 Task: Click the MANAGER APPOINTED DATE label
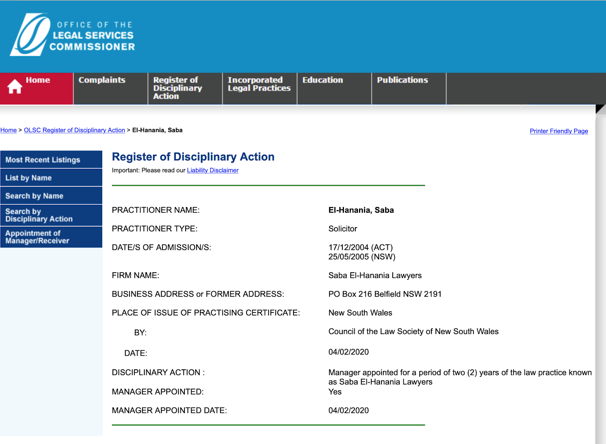pos(169,410)
